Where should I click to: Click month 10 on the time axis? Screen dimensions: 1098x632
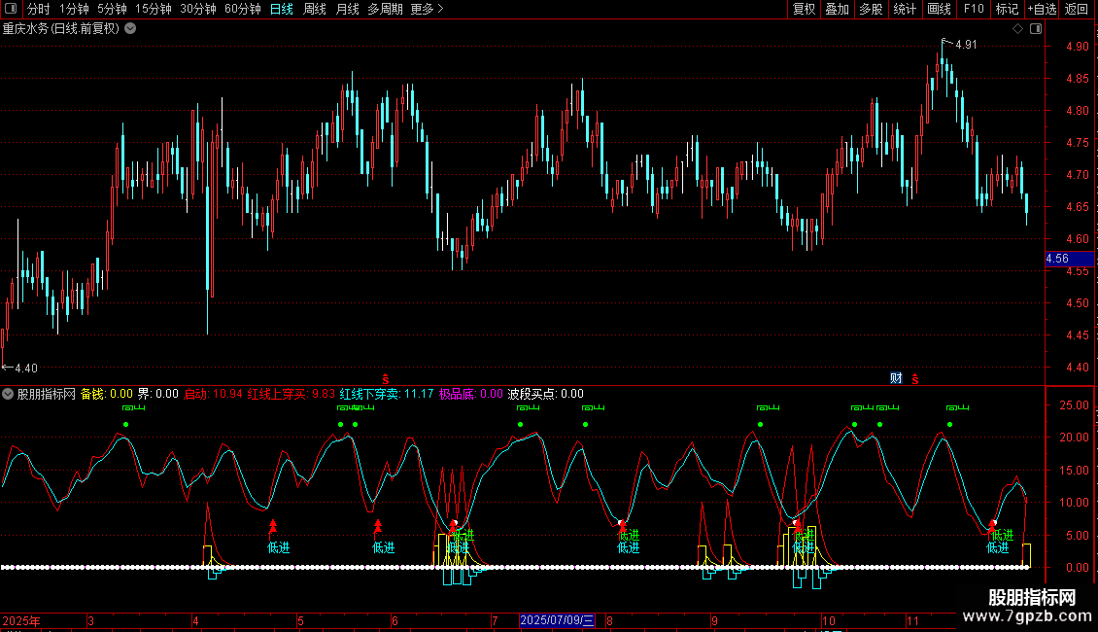pyautogui.click(x=829, y=620)
